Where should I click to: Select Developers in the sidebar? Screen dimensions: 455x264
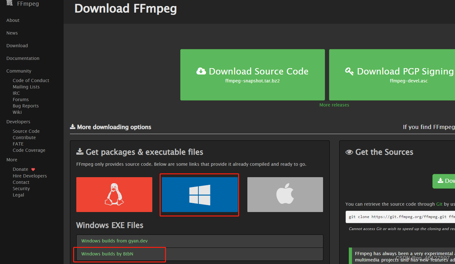point(18,122)
